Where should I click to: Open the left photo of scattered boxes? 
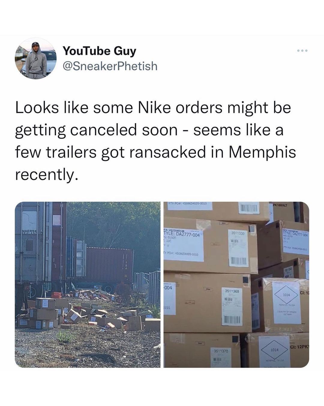(88, 285)
